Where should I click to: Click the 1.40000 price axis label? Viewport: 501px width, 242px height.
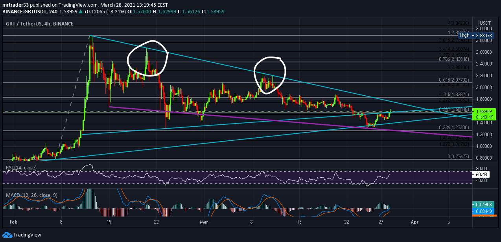pos(484,123)
